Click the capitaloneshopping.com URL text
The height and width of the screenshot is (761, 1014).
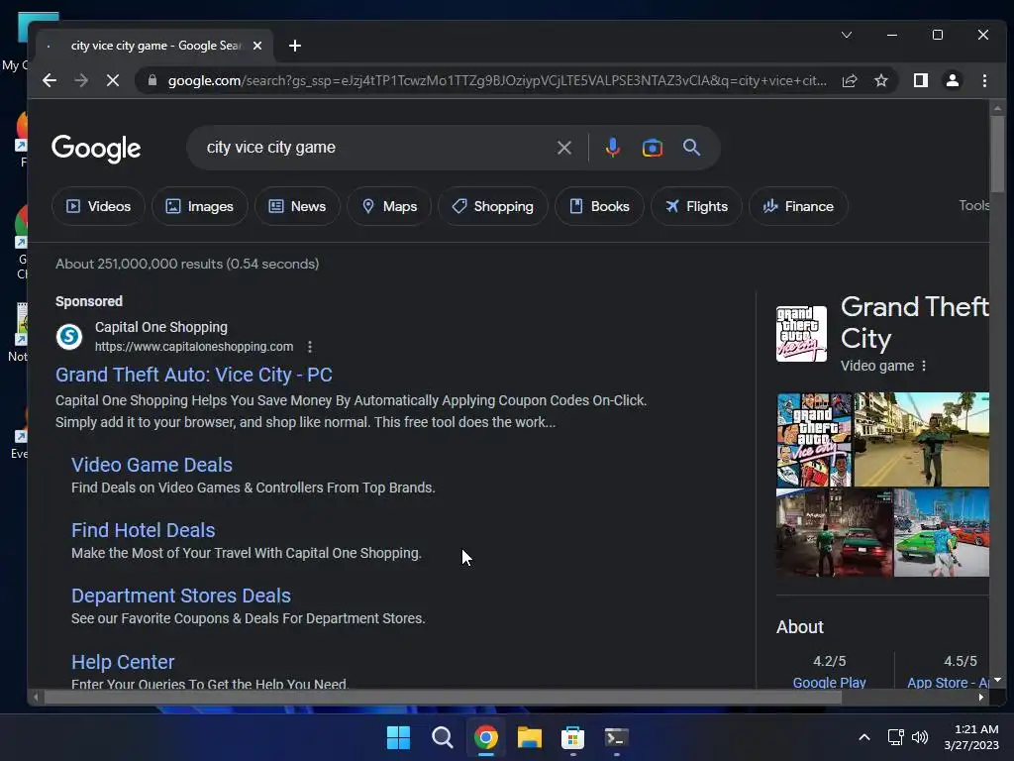[194, 347]
